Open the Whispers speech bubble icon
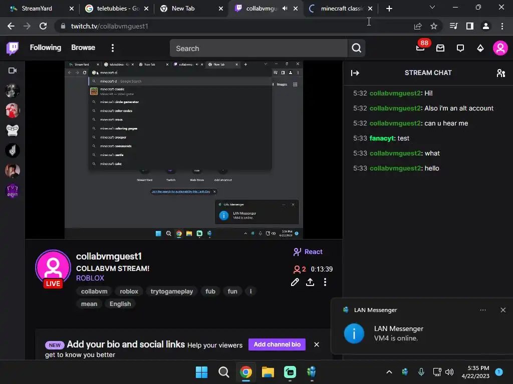 pyautogui.click(x=460, y=48)
